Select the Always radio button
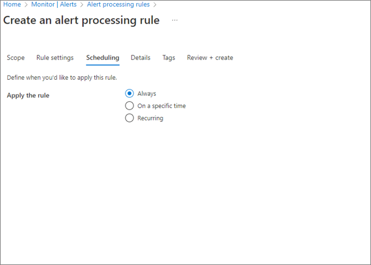The height and width of the screenshot is (265, 371). [129, 94]
